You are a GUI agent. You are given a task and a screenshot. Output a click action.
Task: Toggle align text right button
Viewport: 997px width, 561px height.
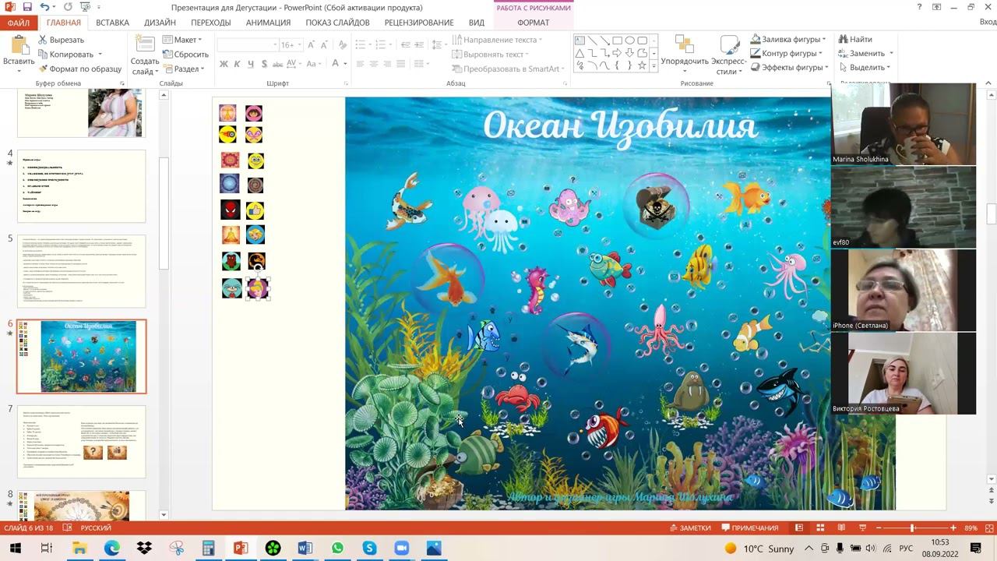point(389,64)
